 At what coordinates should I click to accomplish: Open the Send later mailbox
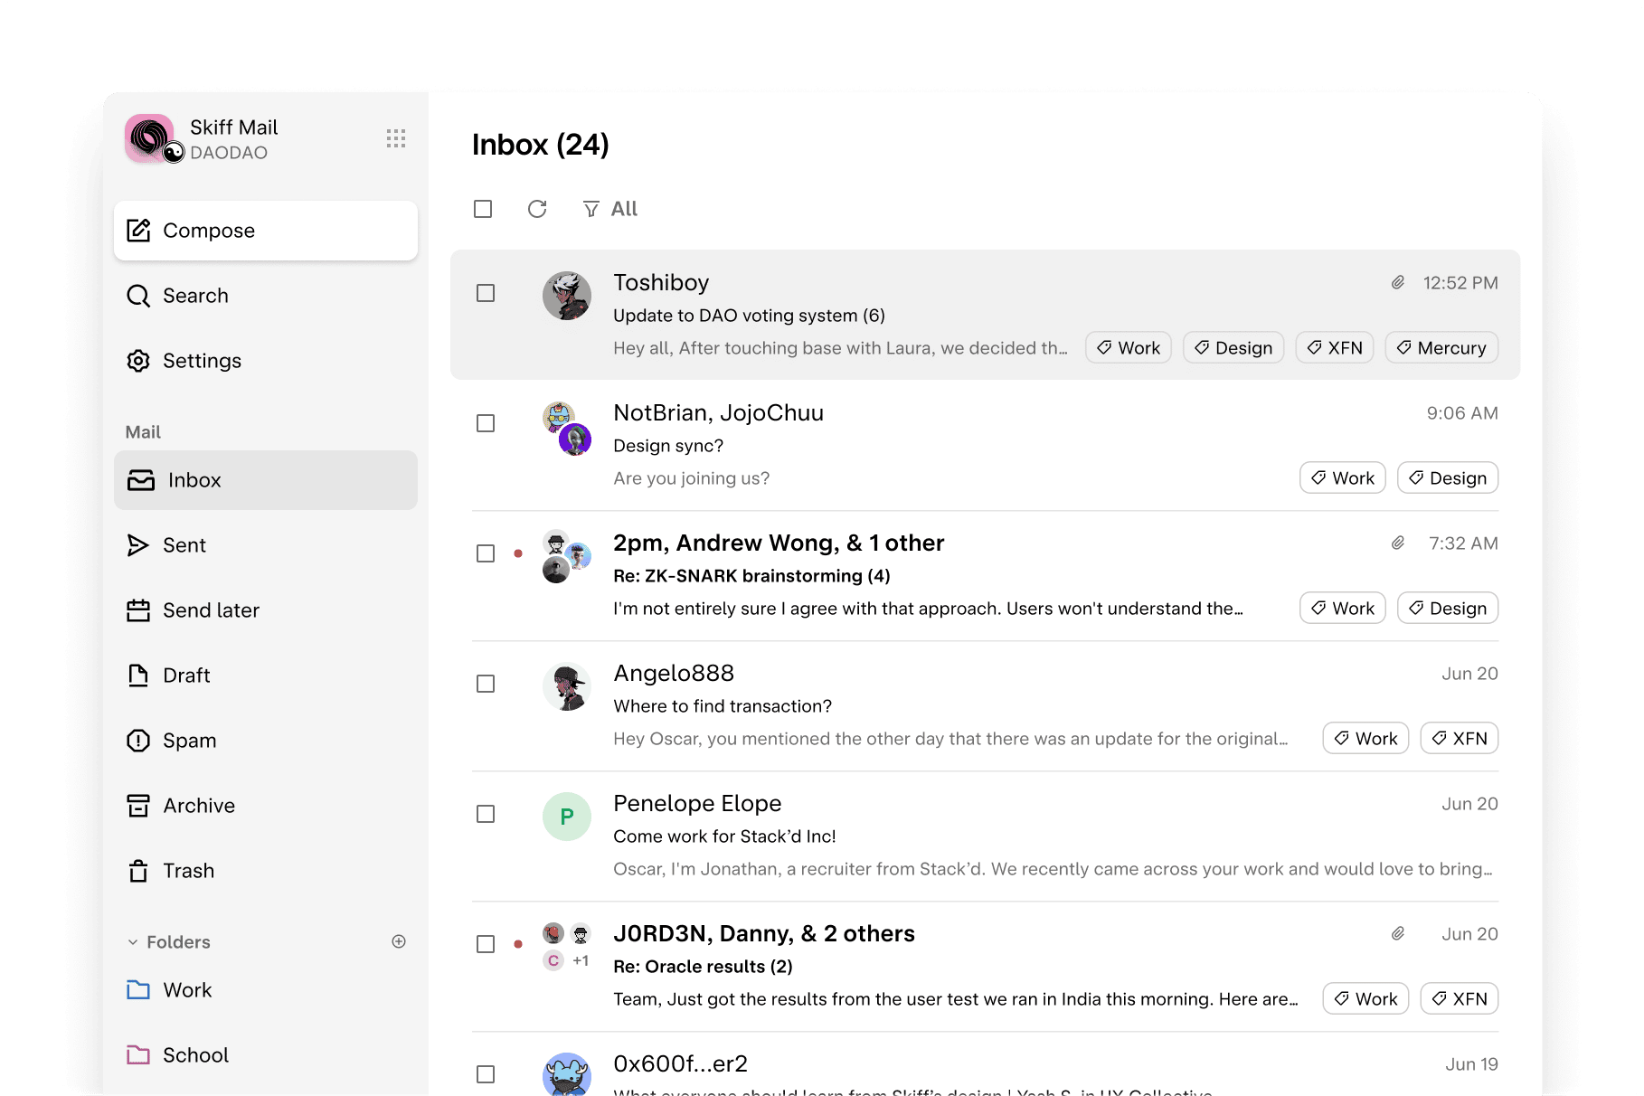click(x=266, y=610)
